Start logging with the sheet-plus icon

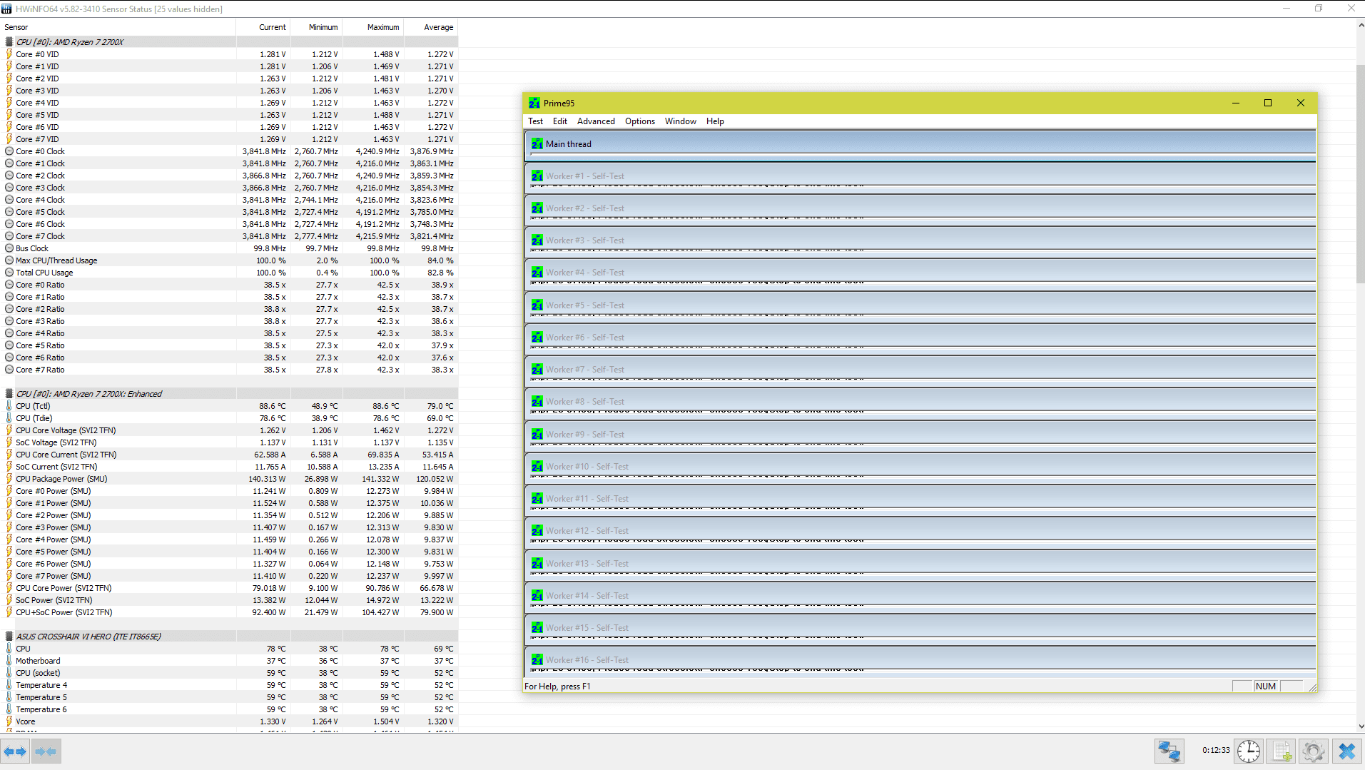click(1282, 751)
